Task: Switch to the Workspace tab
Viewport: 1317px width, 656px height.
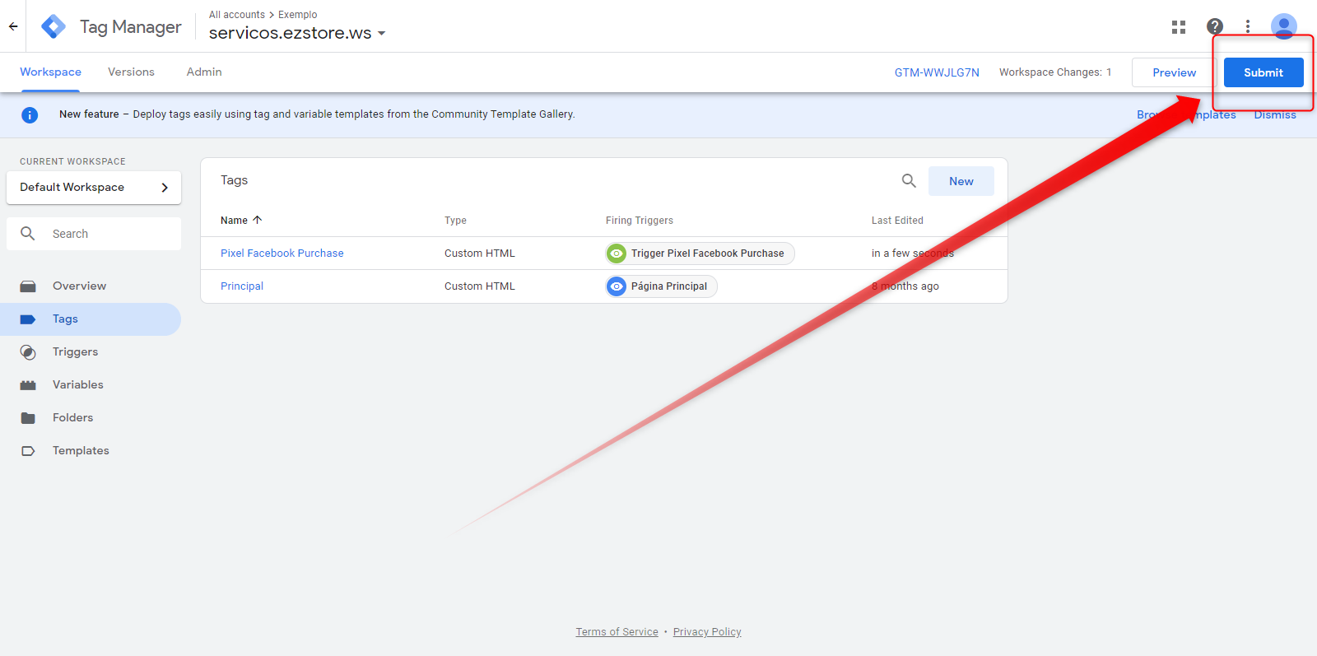Action: click(x=50, y=72)
